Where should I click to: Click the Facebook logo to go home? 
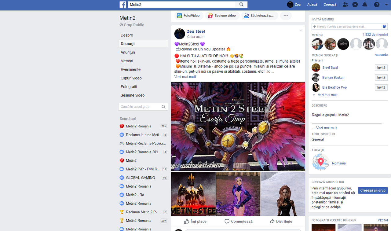[x=123, y=4]
